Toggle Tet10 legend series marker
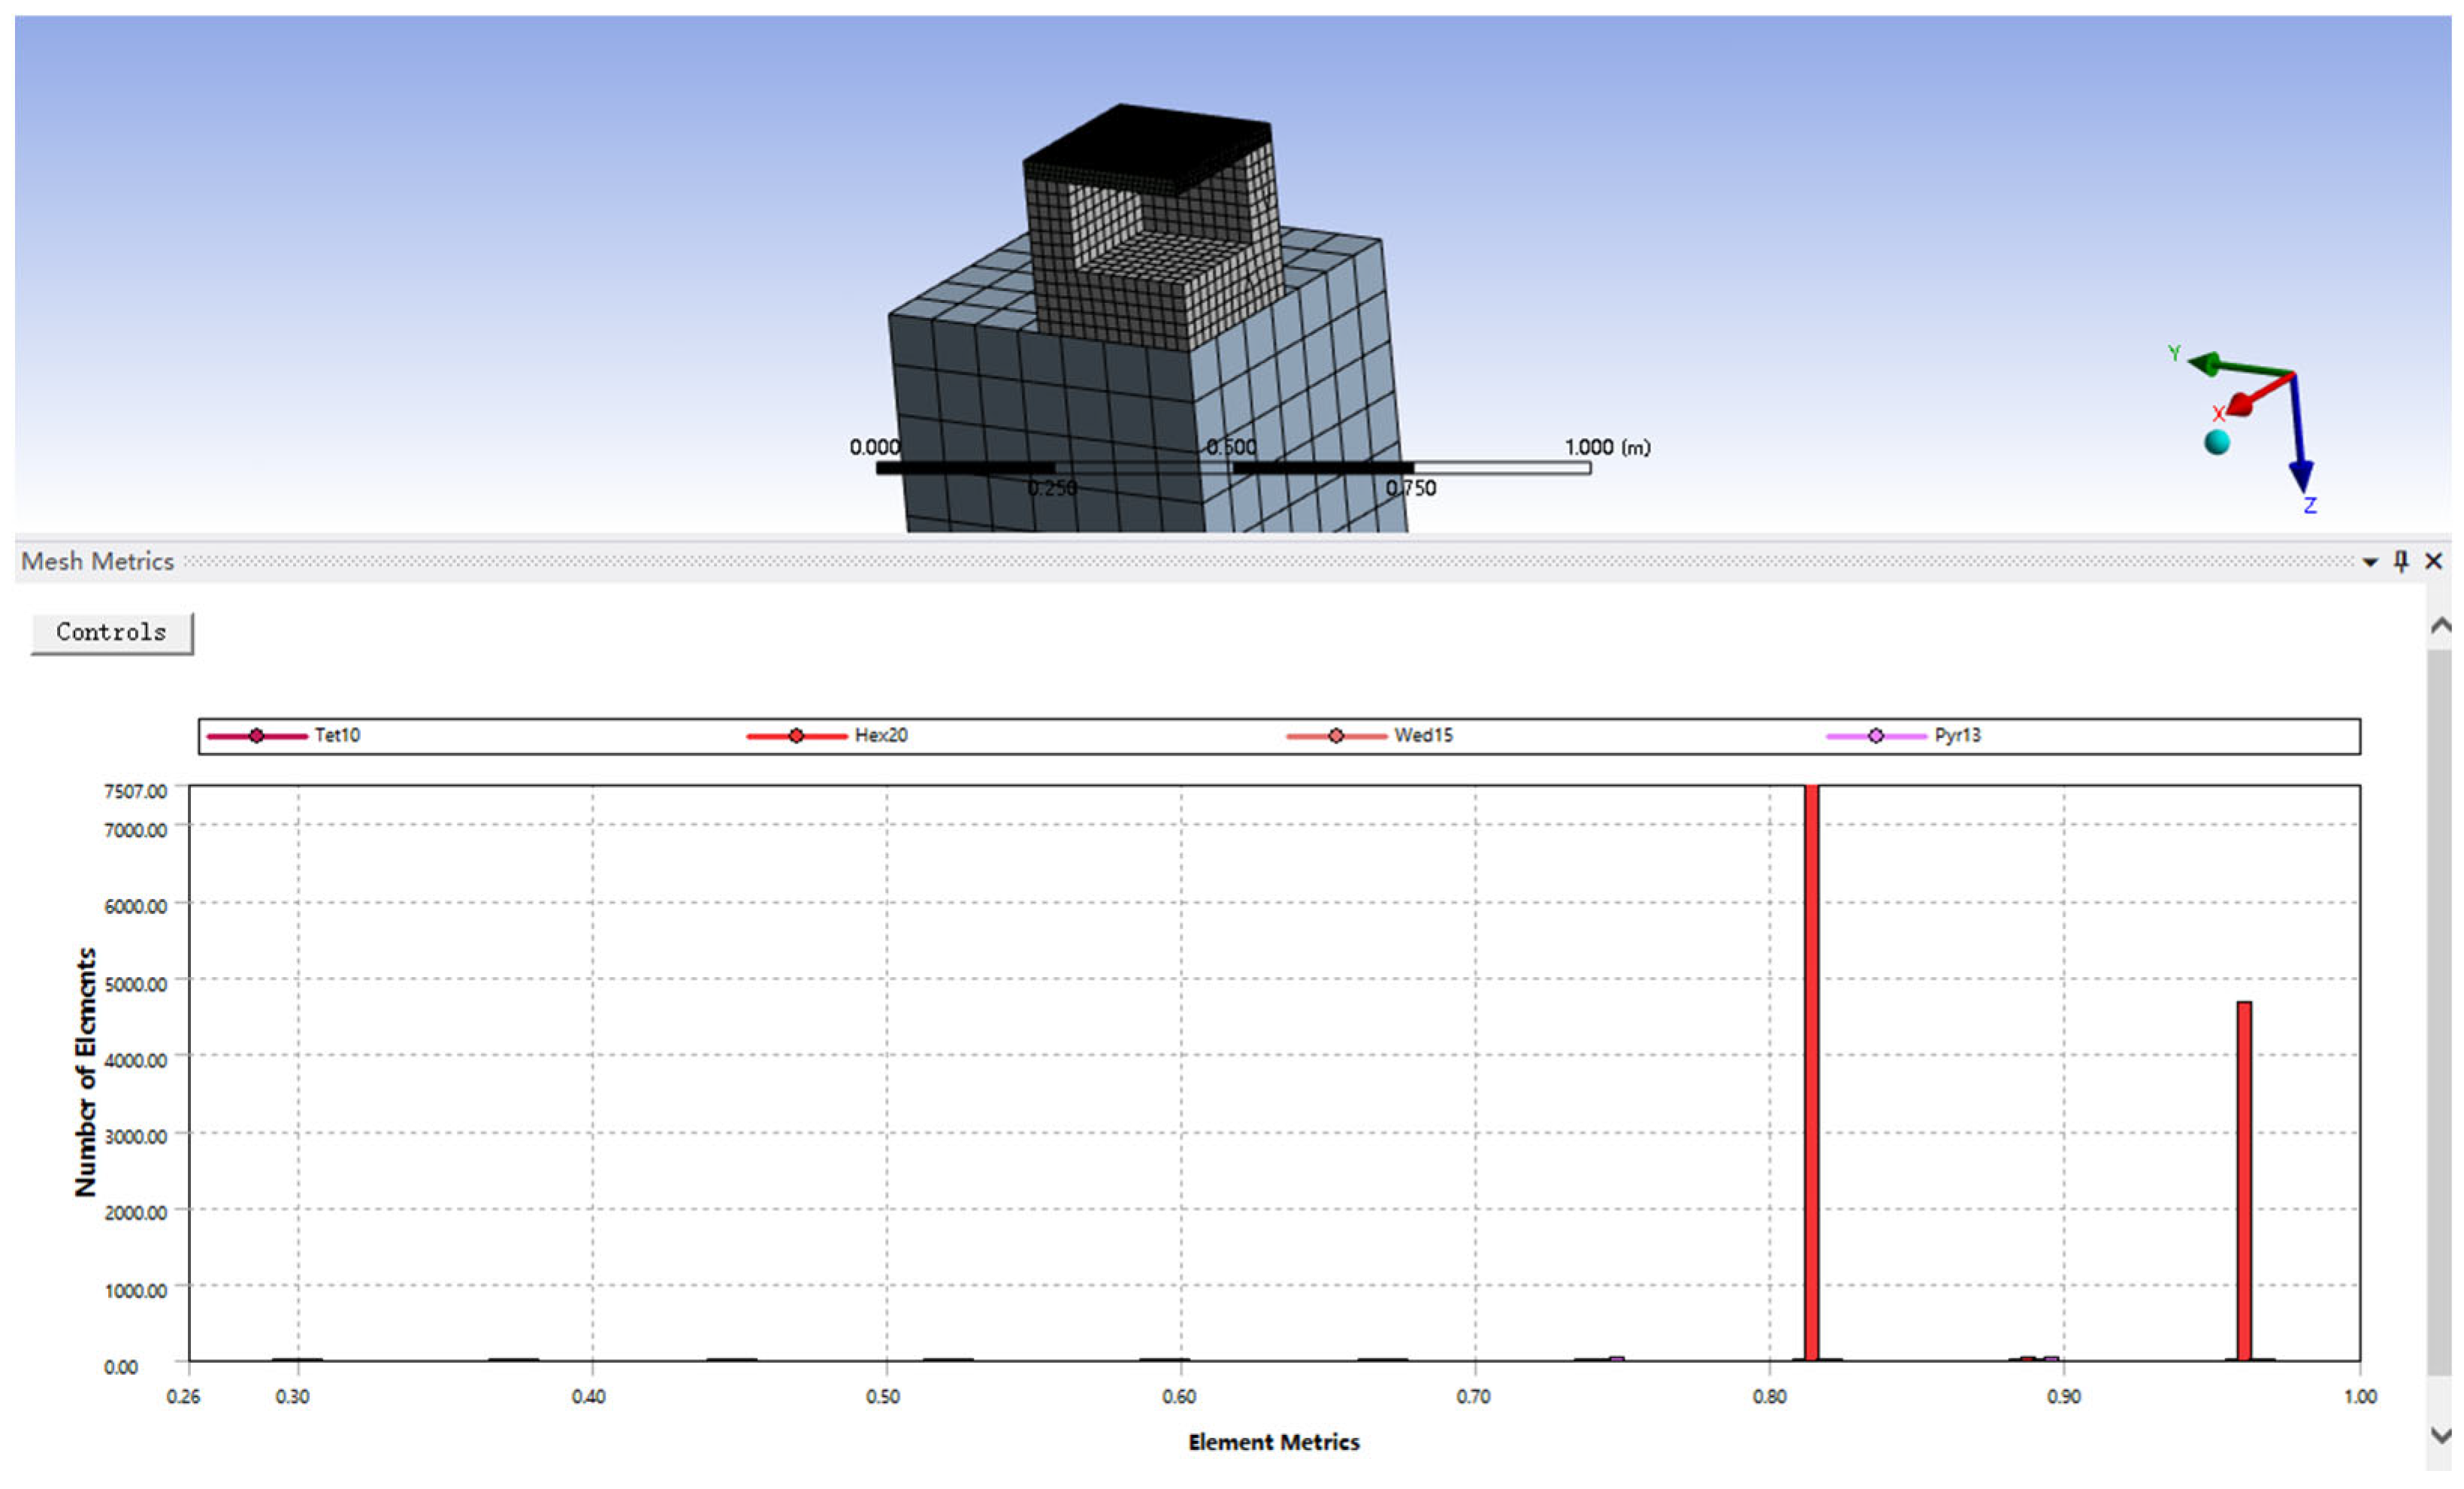The height and width of the screenshot is (1489, 2464). pos(257,736)
